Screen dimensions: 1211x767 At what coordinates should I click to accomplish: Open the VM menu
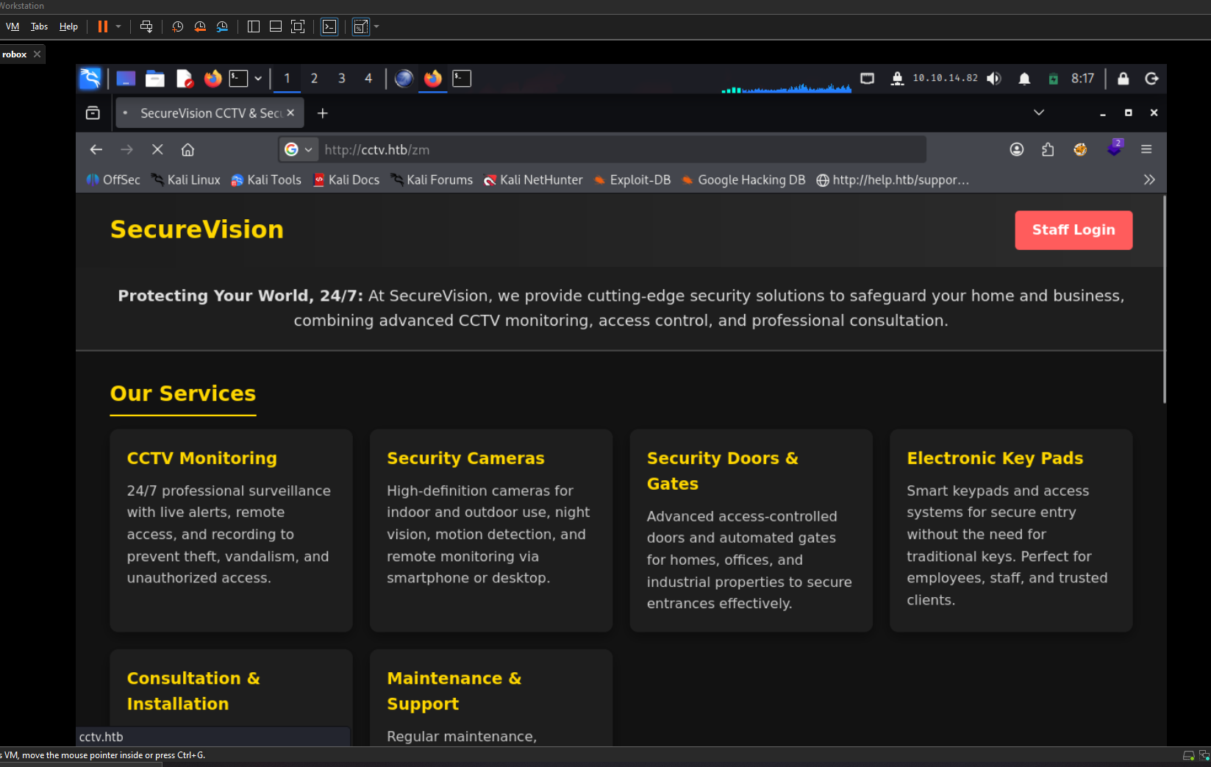click(x=12, y=26)
